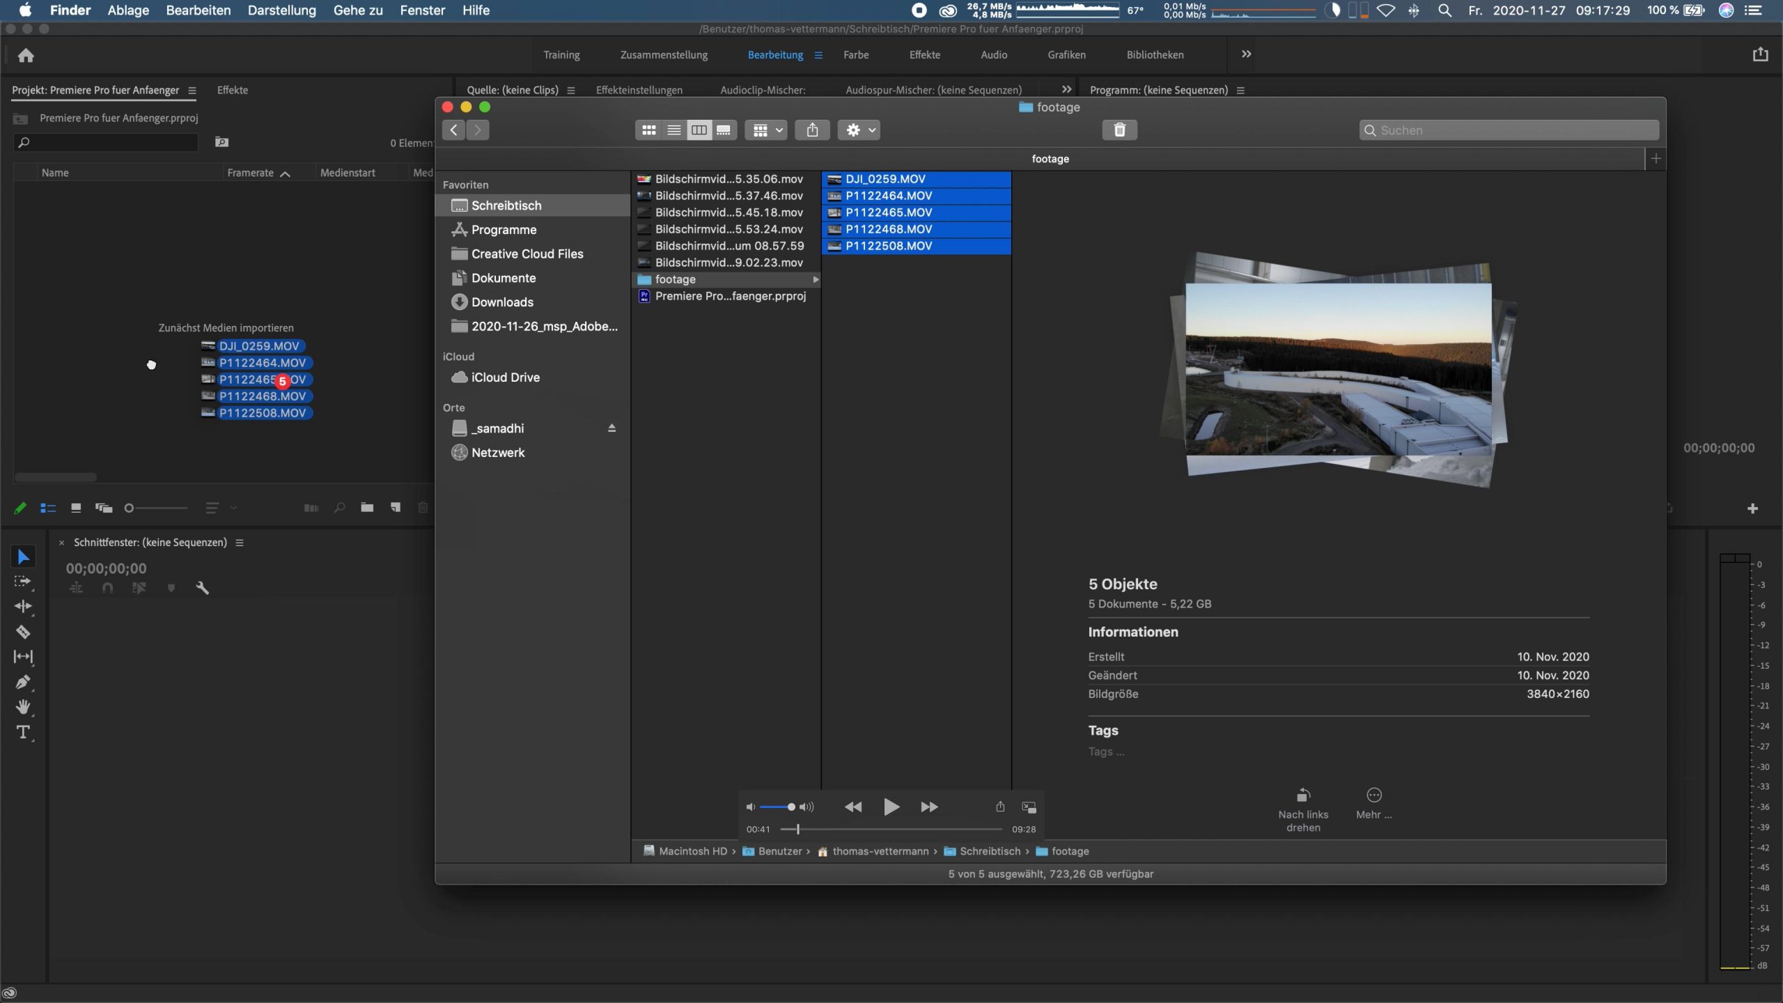1783x1003 pixels.
Task: Click the Home icon in Premiere
Action: coord(26,56)
